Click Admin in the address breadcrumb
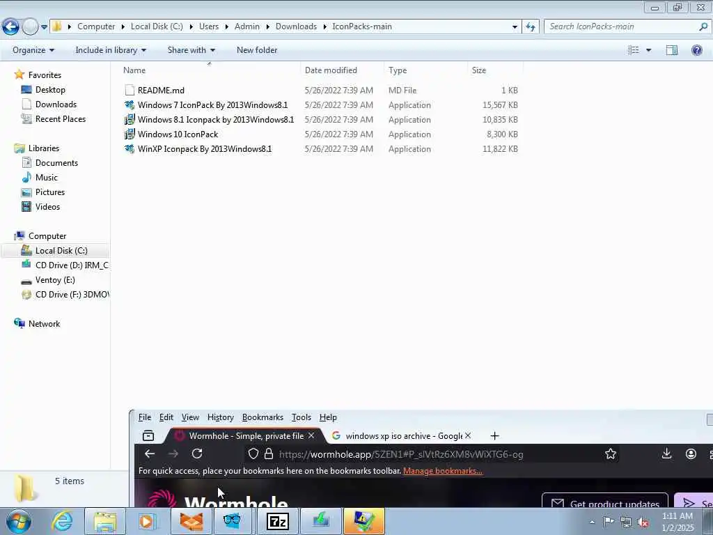The image size is (713, 535). coord(247,26)
